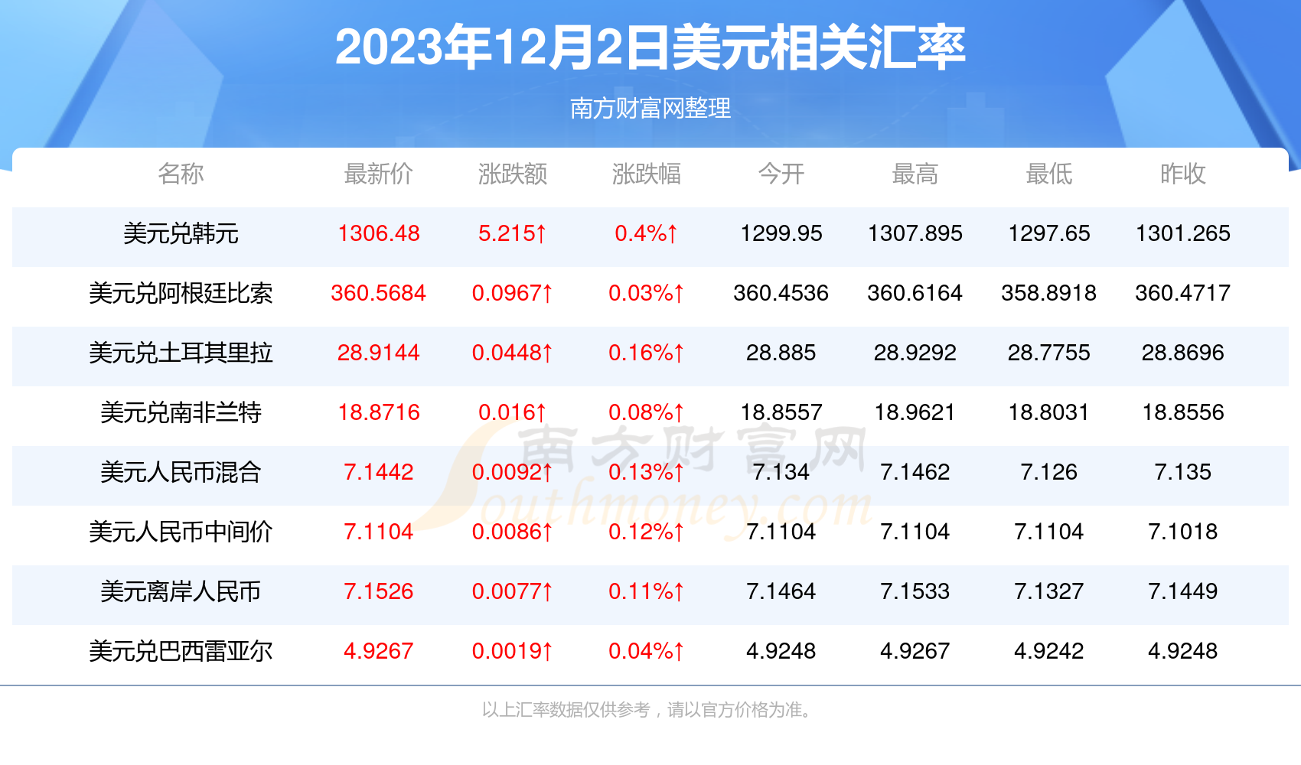This screenshot has height=765, width=1301.
Task: Click change amount 5.215↑
Action: click(x=513, y=233)
